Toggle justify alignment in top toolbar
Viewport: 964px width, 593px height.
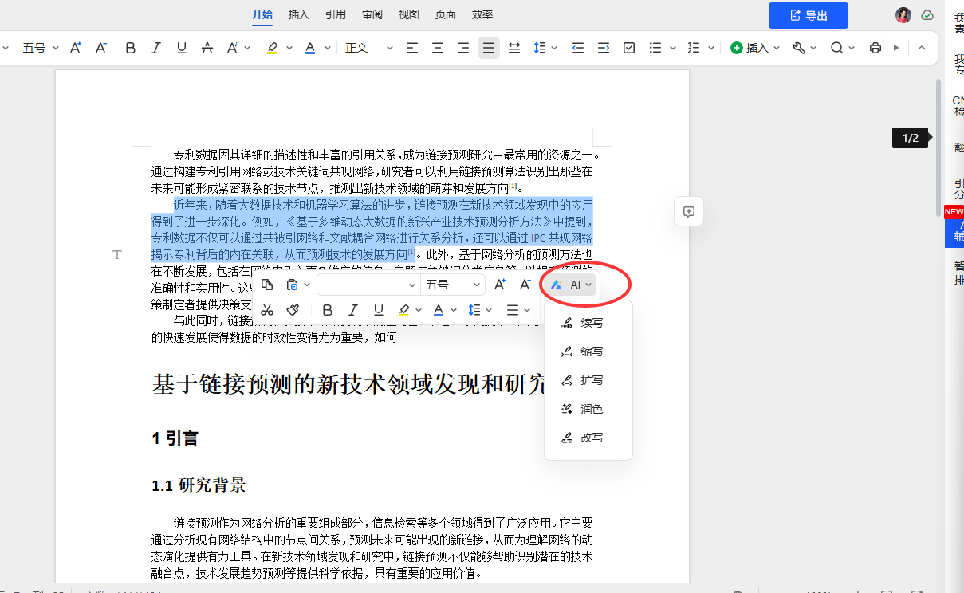click(489, 48)
